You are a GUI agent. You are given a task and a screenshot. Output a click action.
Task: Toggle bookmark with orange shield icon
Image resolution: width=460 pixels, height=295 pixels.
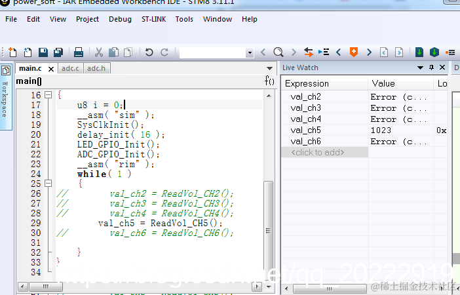[354, 52]
